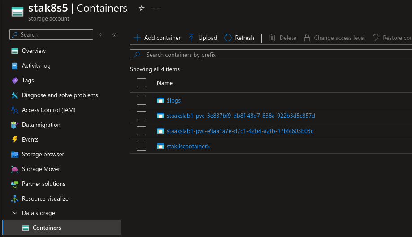Click Search containers by prefix field
The width and height of the screenshot is (412, 237).
[x=271, y=55]
